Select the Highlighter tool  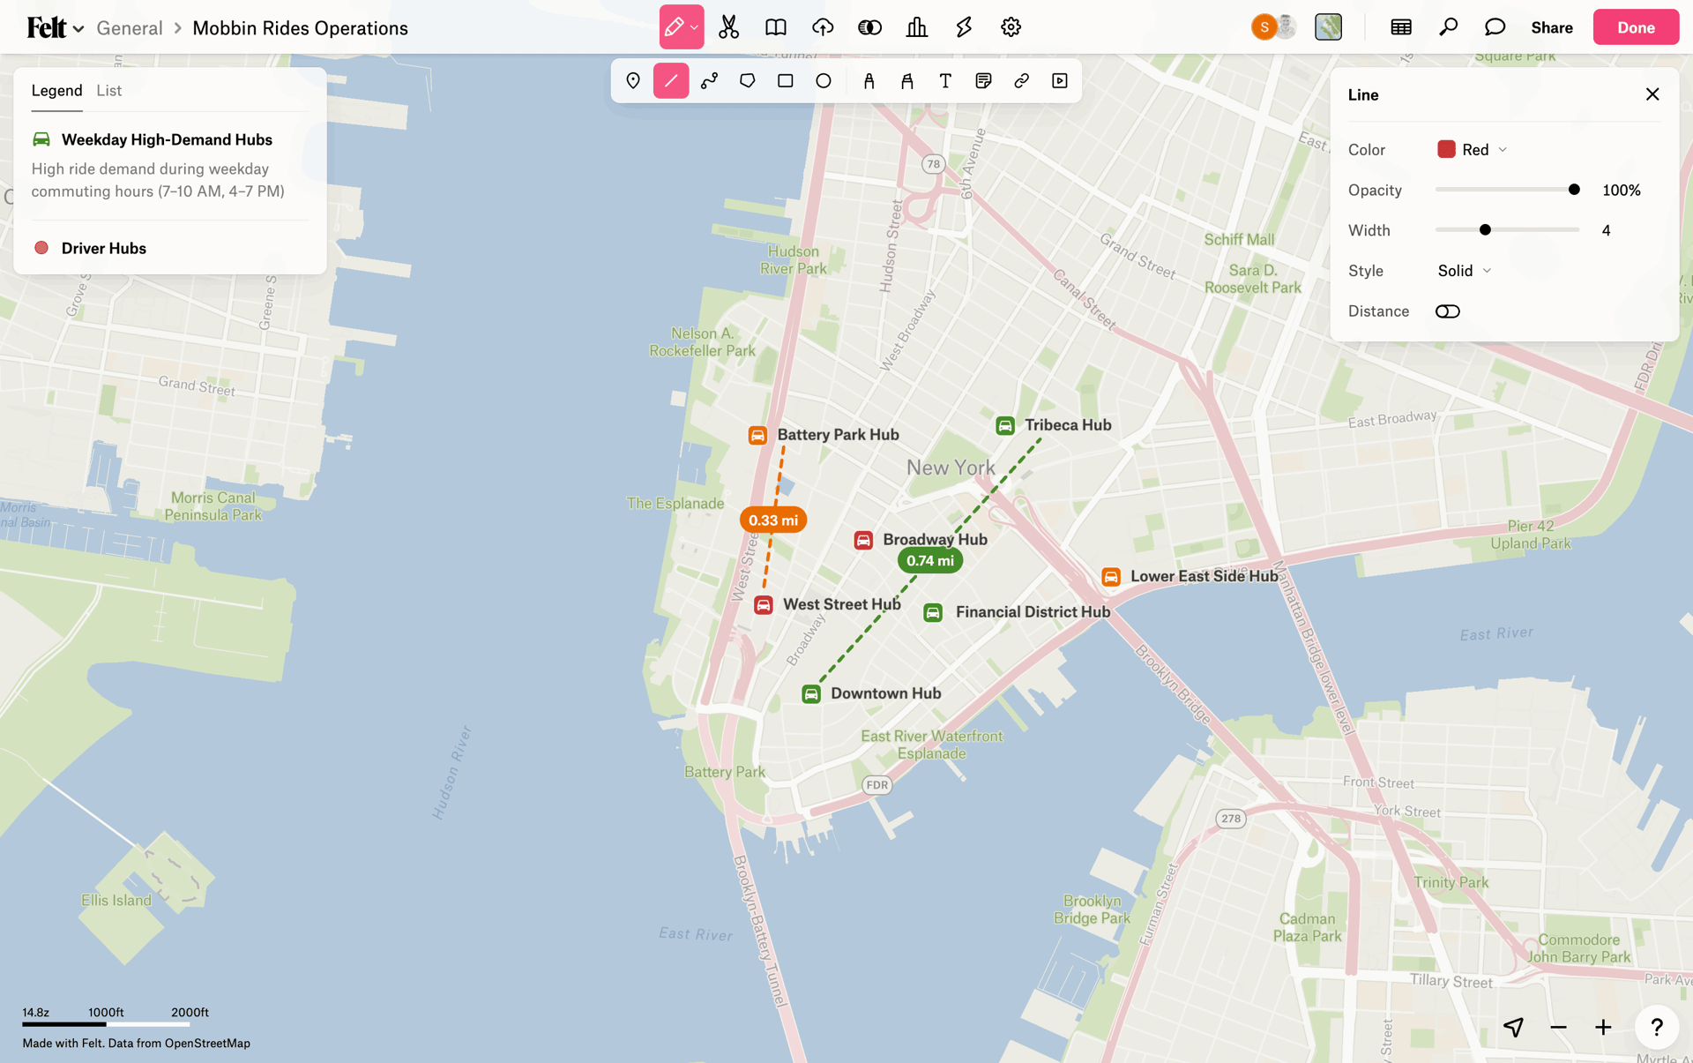pyautogui.click(x=906, y=81)
